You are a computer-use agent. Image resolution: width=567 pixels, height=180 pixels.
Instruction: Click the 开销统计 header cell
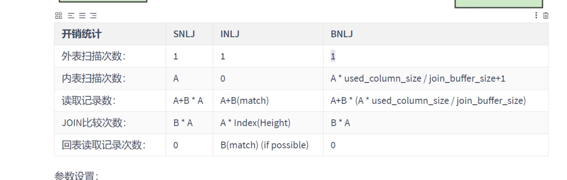[x=81, y=34]
